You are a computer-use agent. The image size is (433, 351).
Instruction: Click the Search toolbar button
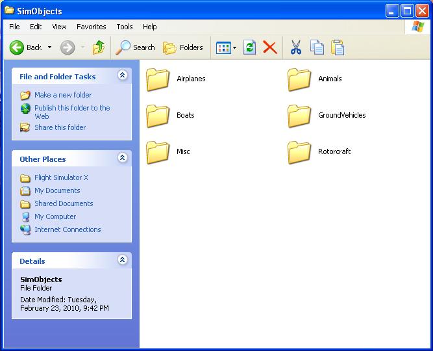click(136, 47)
